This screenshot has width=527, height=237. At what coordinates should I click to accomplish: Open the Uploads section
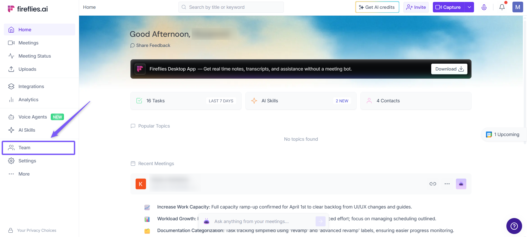40,69
